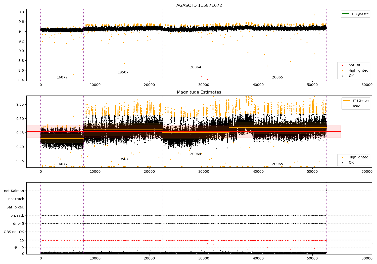Image resolution: width=377 pixels, height=264 pixels.
Task: Click OBSID label 16077 in the top plot
Action: 62,77
